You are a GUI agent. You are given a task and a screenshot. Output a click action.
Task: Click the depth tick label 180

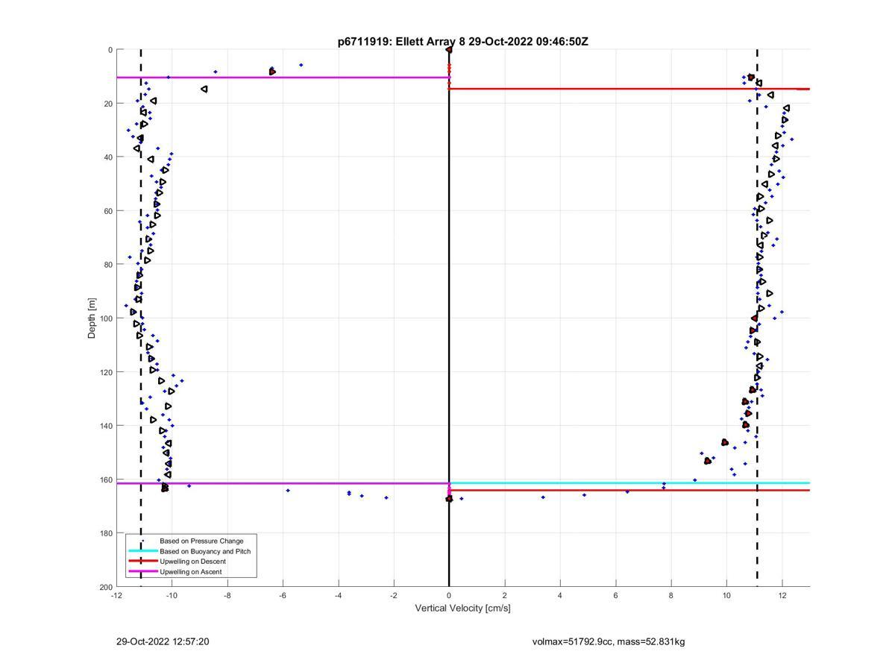click(x=105, y=533)
